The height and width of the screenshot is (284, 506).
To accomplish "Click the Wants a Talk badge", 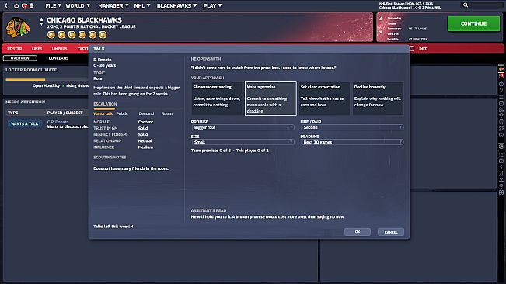I will pos(25,123).
